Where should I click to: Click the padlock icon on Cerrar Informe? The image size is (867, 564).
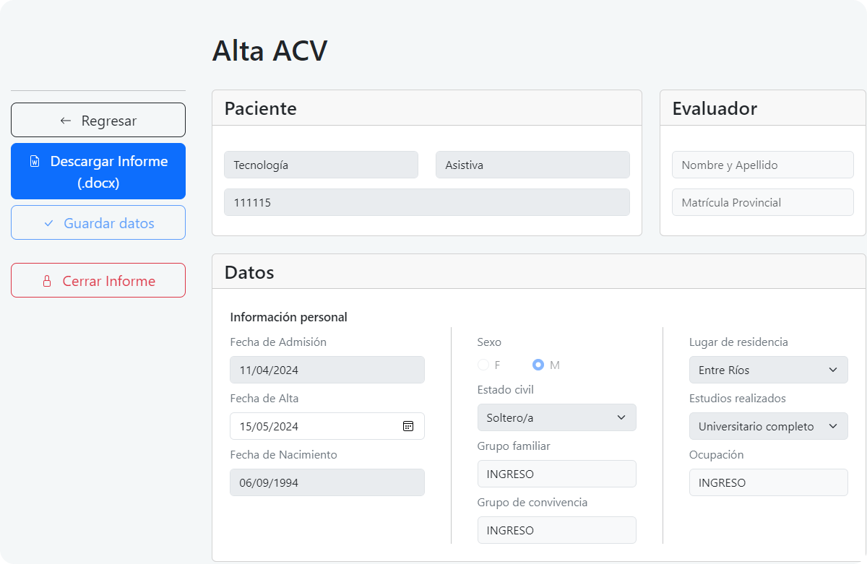[48, 281]
